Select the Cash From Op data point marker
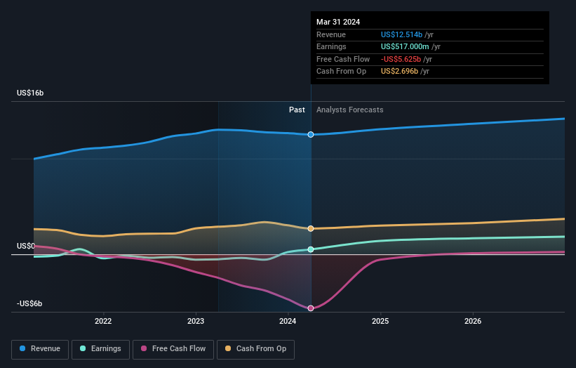The image size is (576, 368). click(311, 229)
